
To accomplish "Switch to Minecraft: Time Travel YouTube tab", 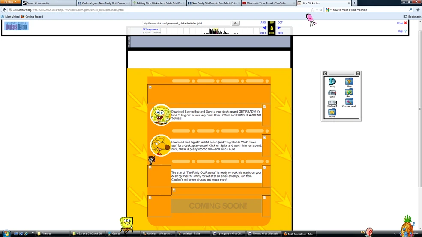I will point(269,3).
